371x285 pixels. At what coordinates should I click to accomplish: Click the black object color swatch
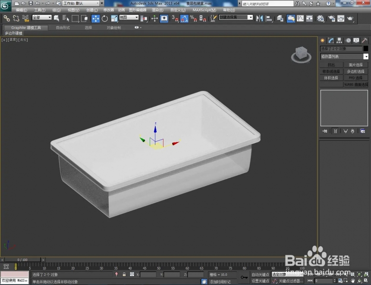[x=366, y=48]
